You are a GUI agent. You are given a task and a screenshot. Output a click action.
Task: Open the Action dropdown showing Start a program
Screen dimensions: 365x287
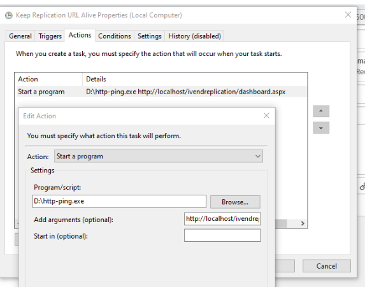(159, 157)
